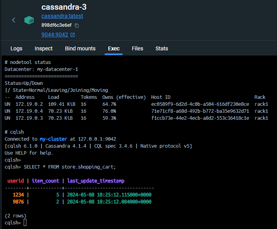Click the 'Datacenter: my-datacenter-1' line

[42, 69]
